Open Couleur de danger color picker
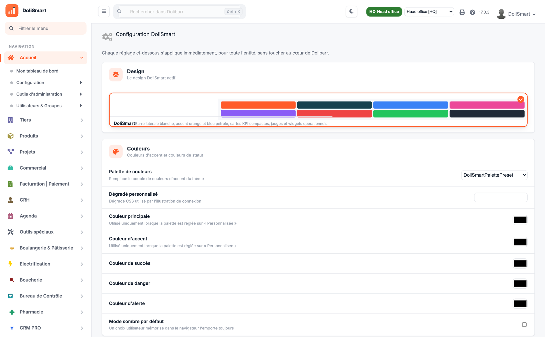The image size is (545, 337). tap(520, 284)
